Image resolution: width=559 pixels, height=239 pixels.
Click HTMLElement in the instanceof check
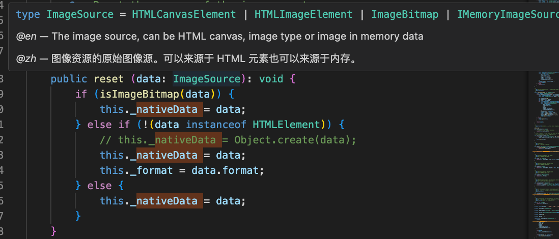[x=287, y=125]
